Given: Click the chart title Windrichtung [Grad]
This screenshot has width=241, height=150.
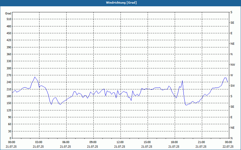Looking at the screenshot, I should click(x=121, y=3).
